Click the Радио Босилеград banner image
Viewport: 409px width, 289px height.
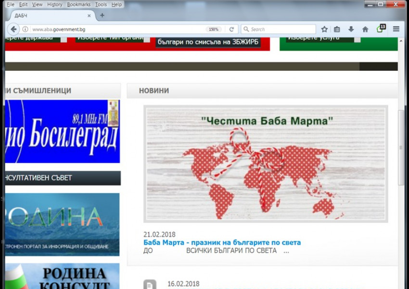point(62,131)
